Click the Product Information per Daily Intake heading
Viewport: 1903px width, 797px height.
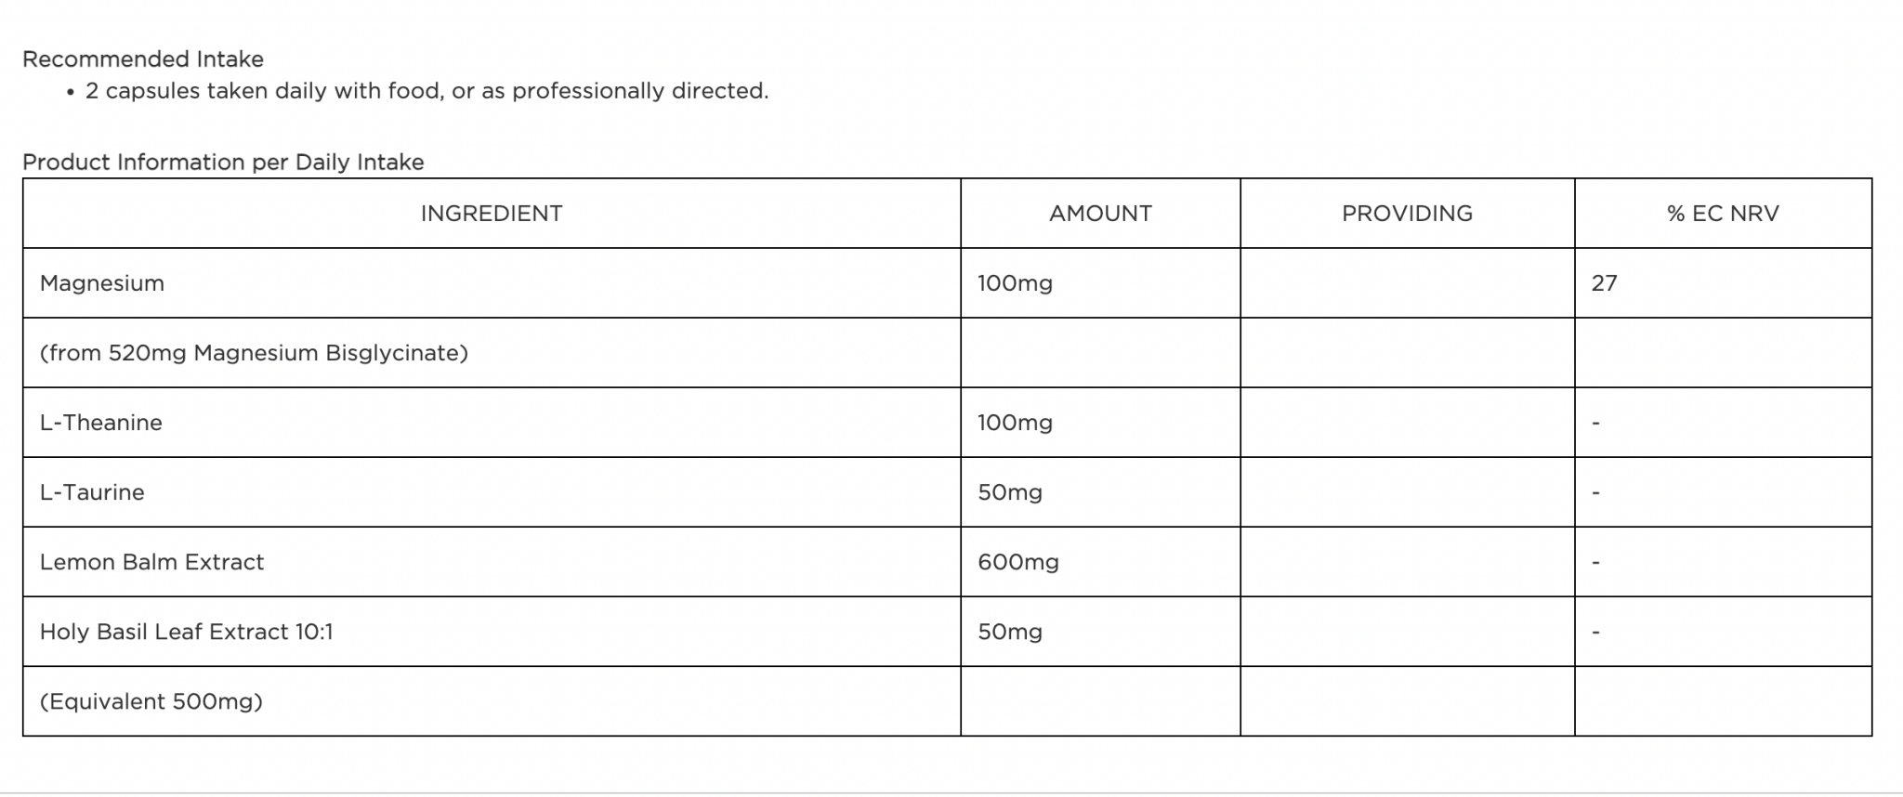pos(223,163)
